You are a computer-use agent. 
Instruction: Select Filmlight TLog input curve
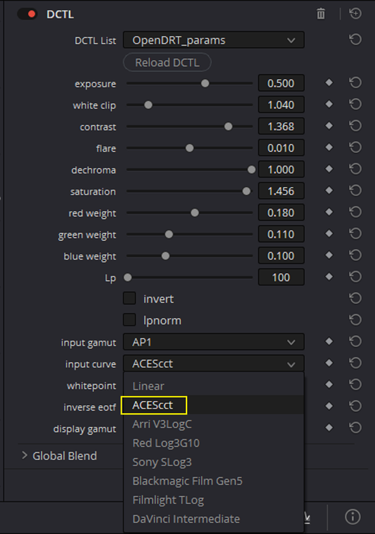[214, 500]
